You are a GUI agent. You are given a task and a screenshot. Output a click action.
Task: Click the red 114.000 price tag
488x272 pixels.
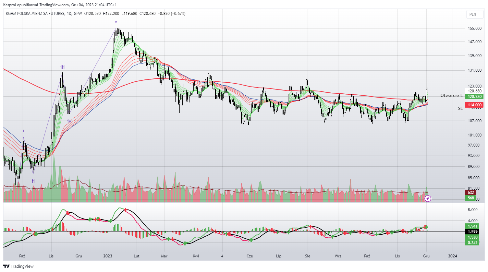tap(475, 105)
